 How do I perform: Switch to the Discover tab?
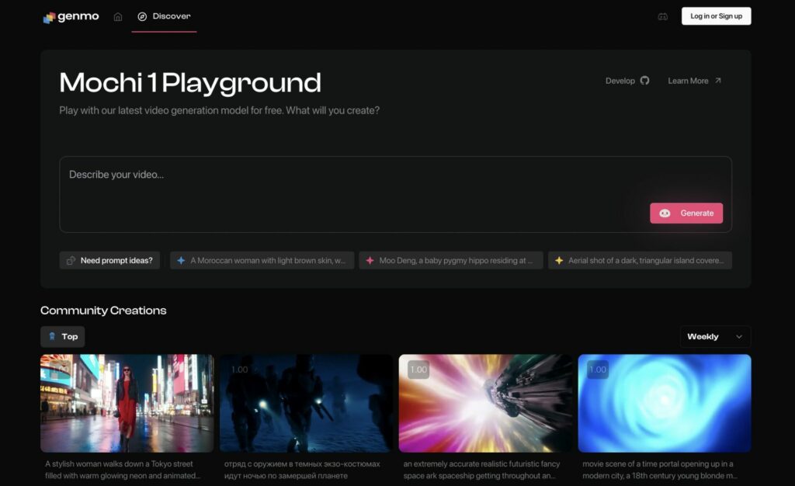pos(164,16)
